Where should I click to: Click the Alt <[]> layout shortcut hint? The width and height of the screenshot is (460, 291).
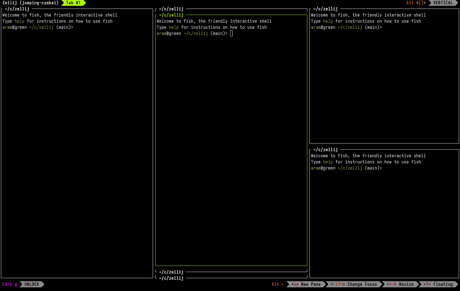(416, 3)
